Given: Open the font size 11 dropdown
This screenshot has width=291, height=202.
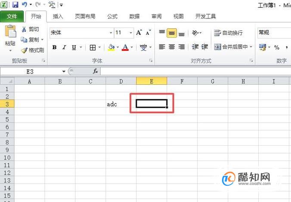Looking at the screenshot, I should (x=131, y=33).
